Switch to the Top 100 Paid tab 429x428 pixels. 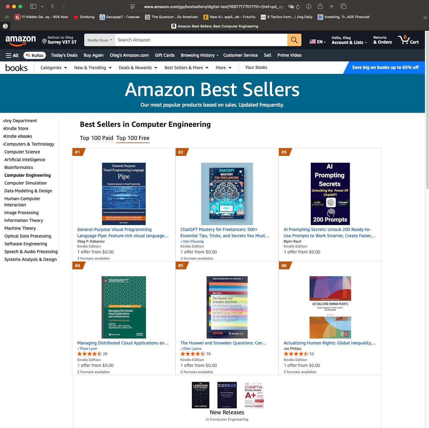[96, 138]
